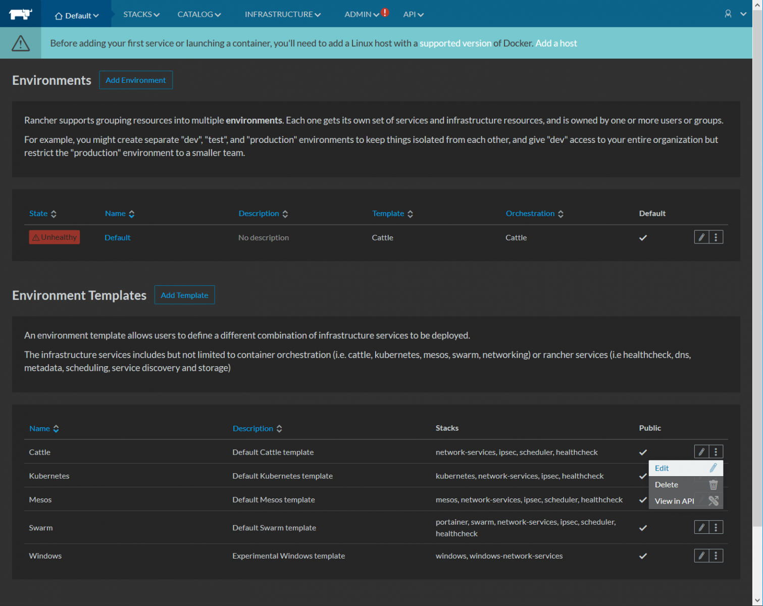763x606 pixels.
Task: Click Windows template name
Action: 45,555
